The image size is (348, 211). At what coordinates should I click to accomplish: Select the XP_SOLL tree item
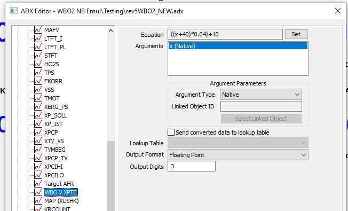pos(56,115)
